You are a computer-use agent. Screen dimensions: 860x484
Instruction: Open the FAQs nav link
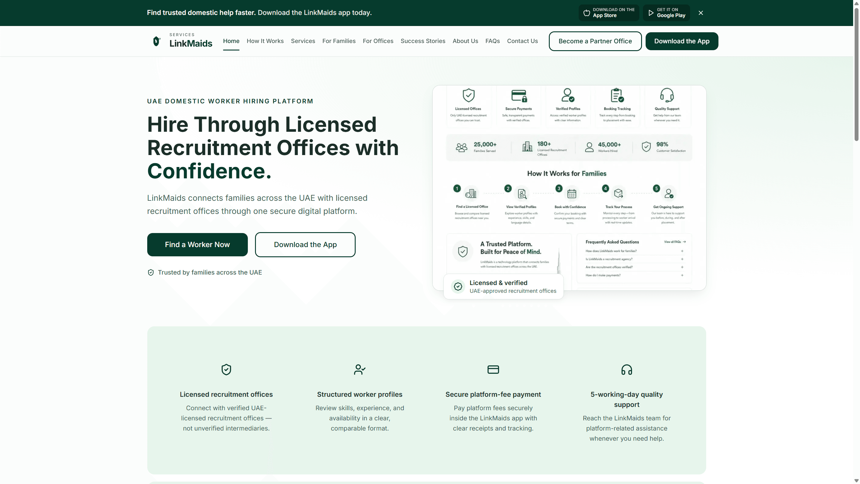click(x=492, y=41)
